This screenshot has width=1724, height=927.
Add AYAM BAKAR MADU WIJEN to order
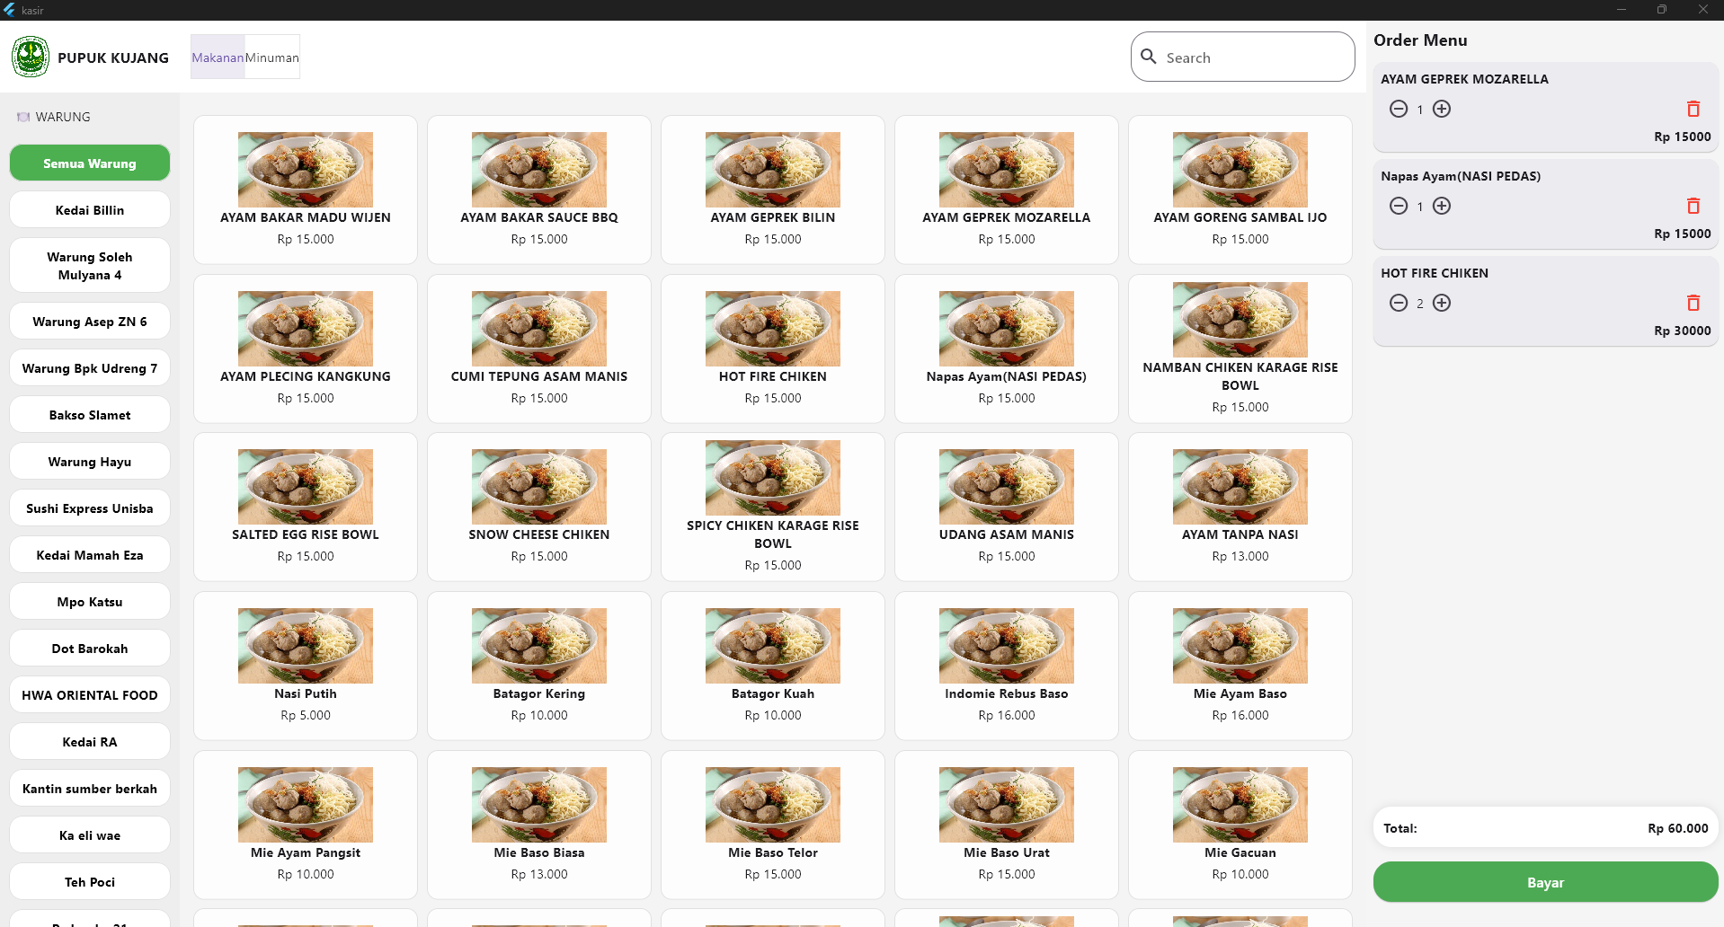coord(306,190)
